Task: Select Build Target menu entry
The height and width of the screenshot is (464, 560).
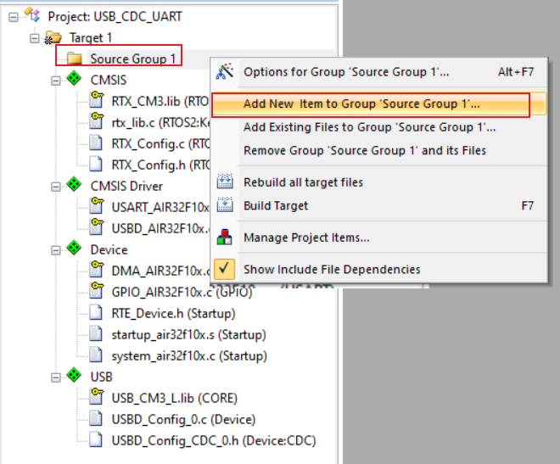Action: [x=379, y=205]
